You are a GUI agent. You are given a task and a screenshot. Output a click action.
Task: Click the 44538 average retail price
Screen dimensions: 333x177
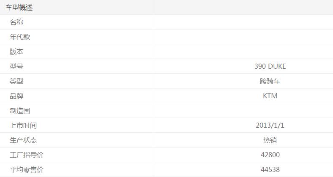(x=270, y=170)
